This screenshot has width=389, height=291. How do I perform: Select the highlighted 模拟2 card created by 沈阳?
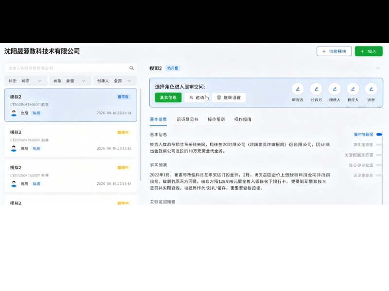tap(71, 105)
